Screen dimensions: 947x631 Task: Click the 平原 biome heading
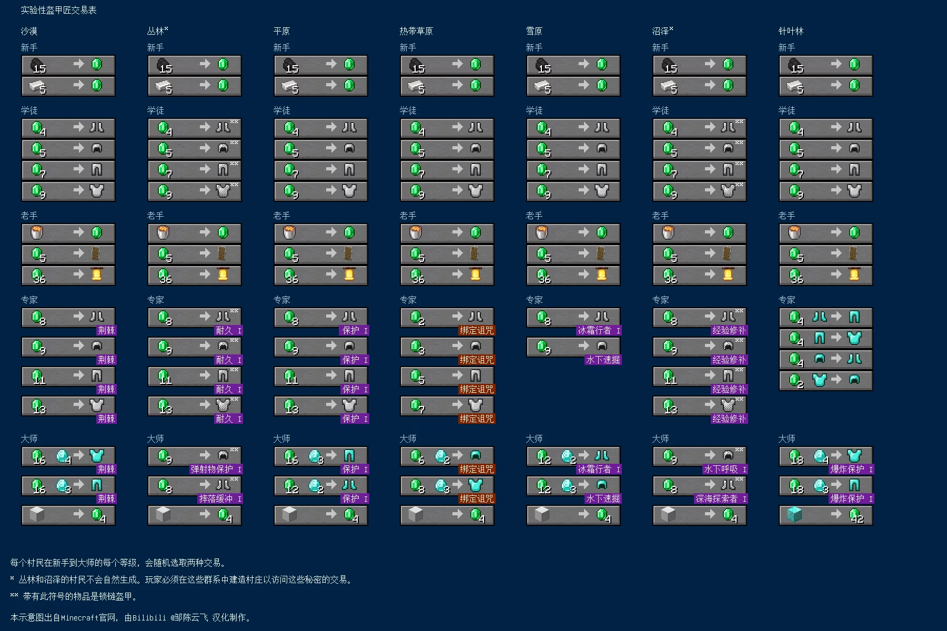tap(281, 31)
